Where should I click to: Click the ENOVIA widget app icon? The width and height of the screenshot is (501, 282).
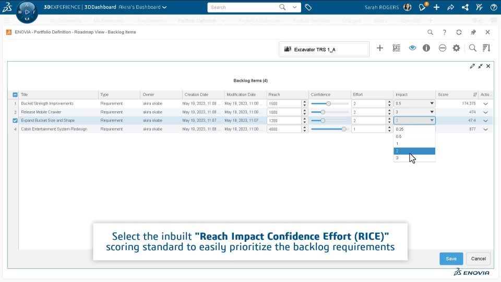point(9,32)
